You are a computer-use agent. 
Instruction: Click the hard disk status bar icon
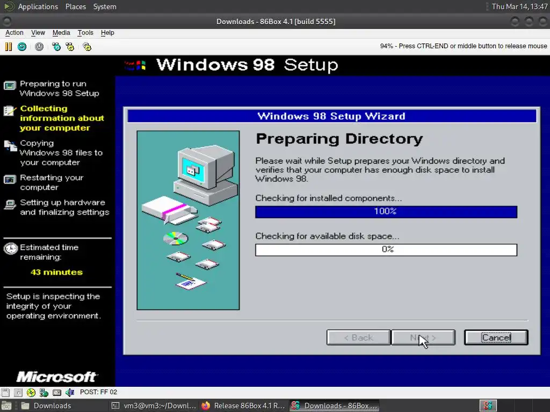(x=57, y=392)
